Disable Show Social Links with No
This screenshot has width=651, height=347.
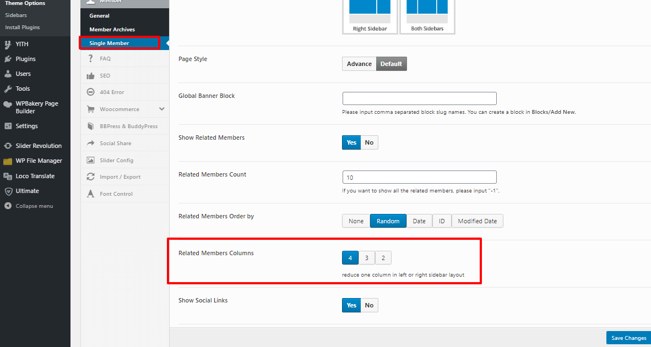coord(369,305)
